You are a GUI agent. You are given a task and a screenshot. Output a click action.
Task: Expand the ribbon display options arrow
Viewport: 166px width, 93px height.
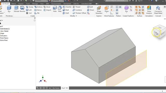click(99, 4)
